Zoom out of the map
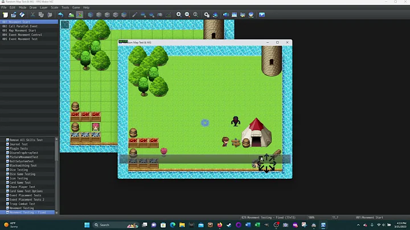The width and height of the screenshot is (410, 230). coord(187,15)
